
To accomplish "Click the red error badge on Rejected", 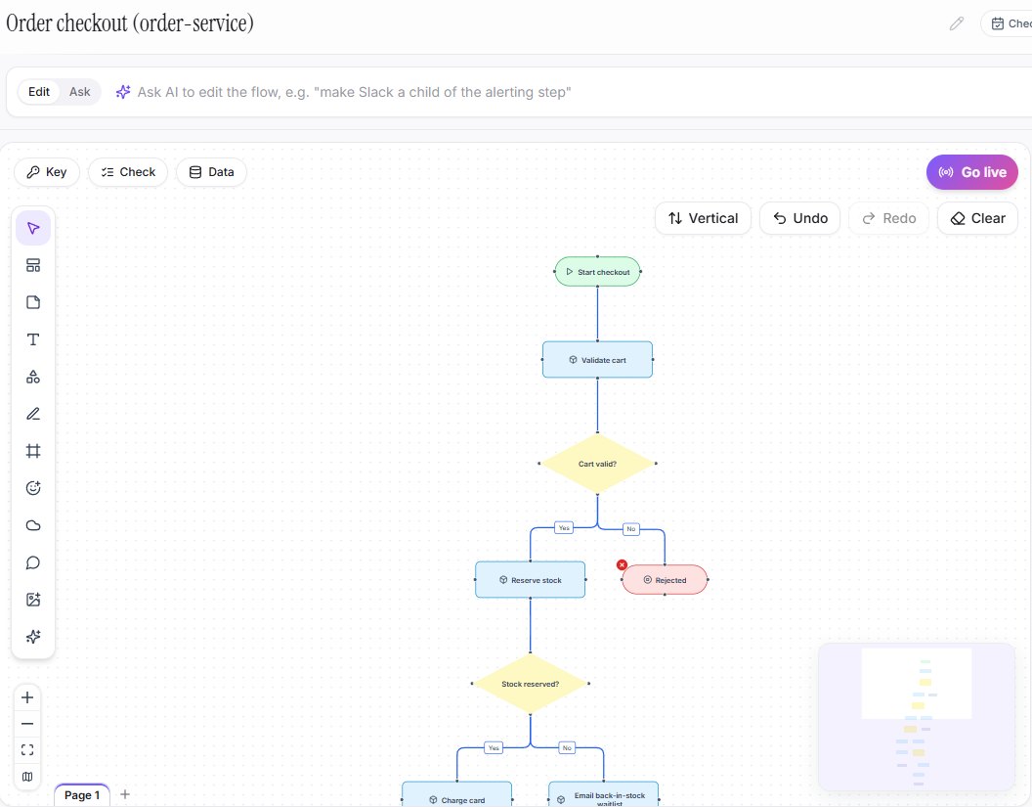I will [x=622, y=564].
